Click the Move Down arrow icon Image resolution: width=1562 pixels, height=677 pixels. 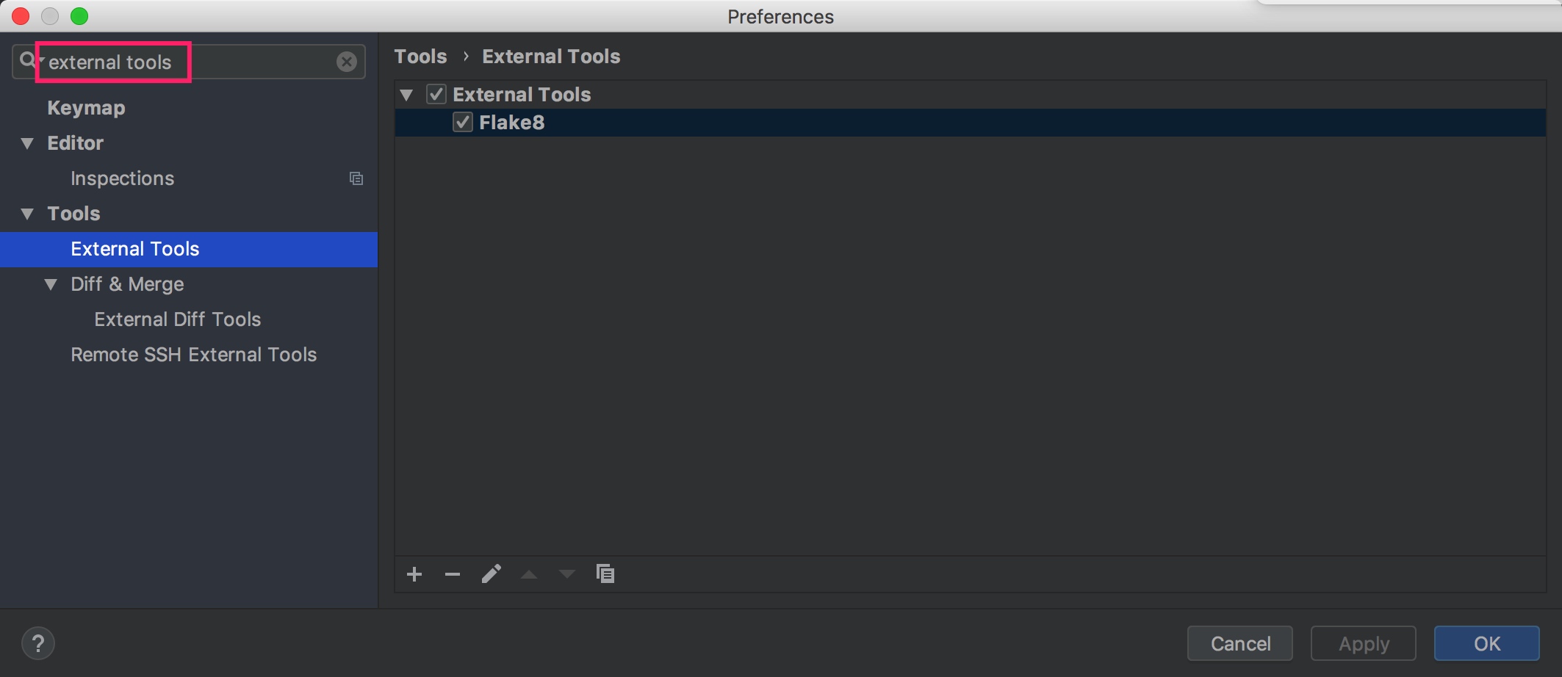567,573
